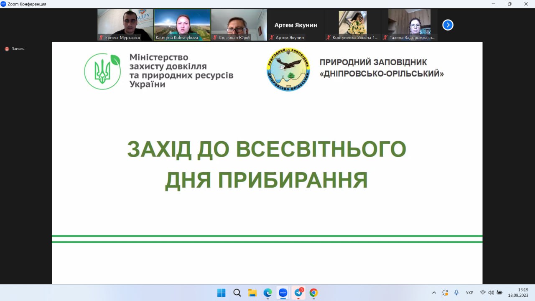Open Telegram from the taskbar
Viewport: 535px width, 301px height.
pyautogui.click(x=298, y=293)
